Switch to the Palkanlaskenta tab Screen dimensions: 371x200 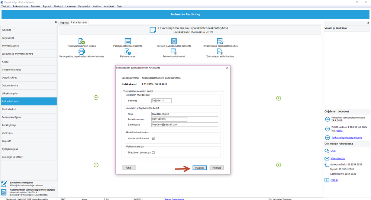(x=79, y=22)
